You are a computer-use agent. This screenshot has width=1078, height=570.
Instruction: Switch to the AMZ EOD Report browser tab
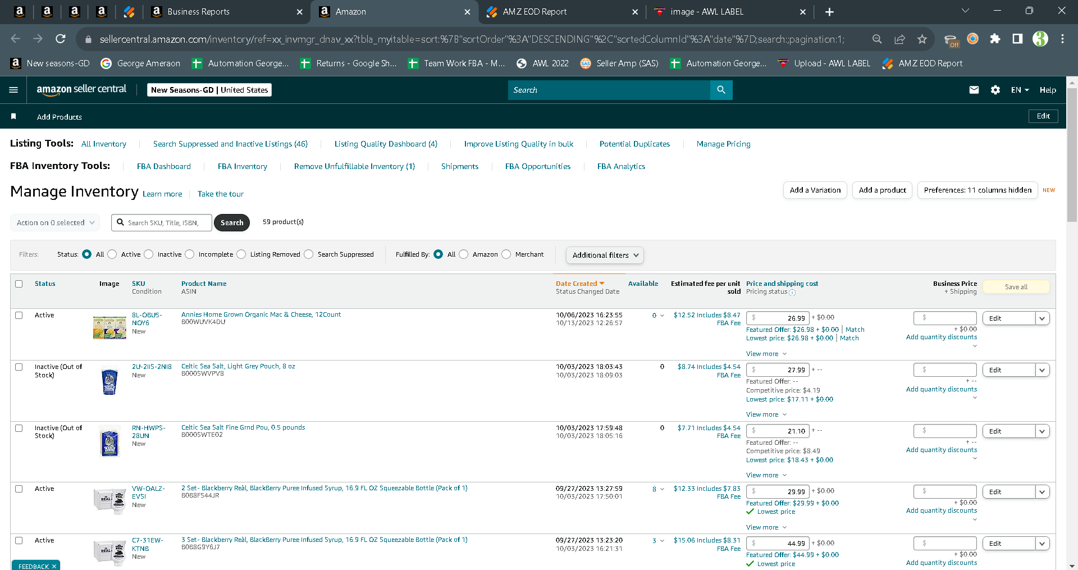[x=562, y=12]
